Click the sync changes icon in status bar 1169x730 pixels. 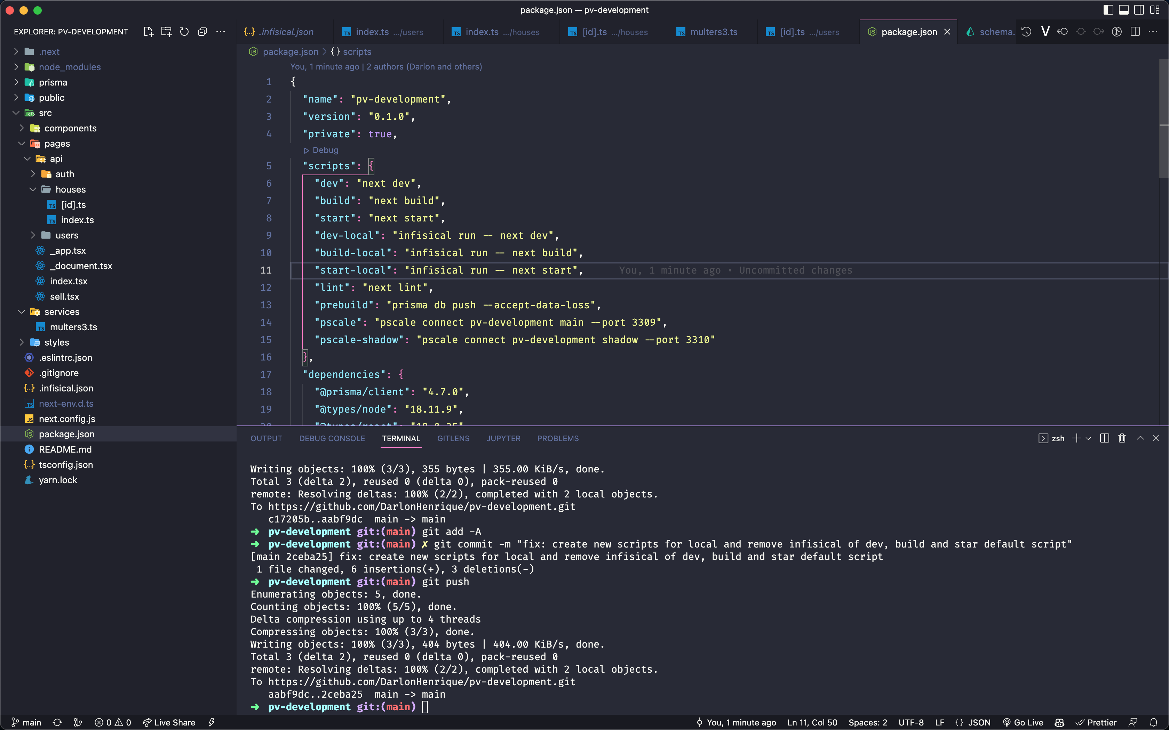[x=57, y=722]
